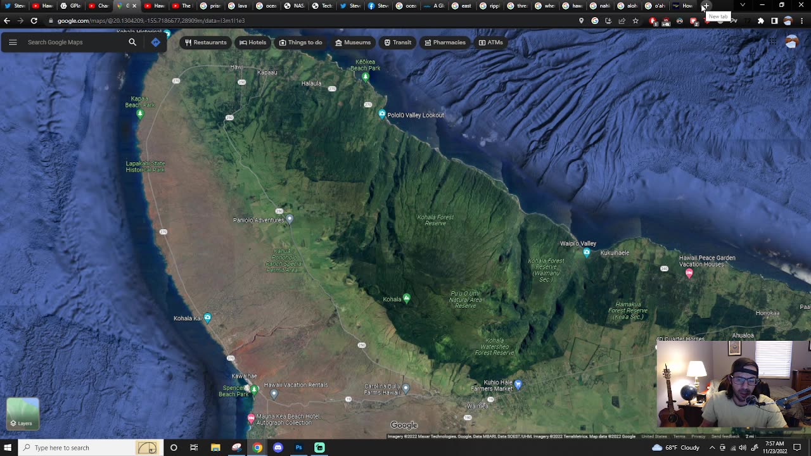Open the Google apps grid icon
Screen dimensions: 811x456
773,42
